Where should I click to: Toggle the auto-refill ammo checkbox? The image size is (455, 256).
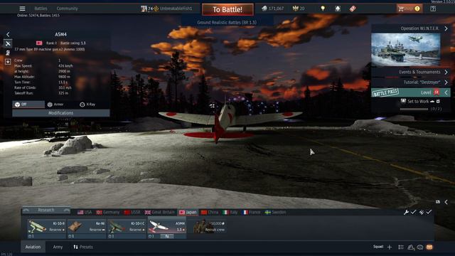point(429,212)
